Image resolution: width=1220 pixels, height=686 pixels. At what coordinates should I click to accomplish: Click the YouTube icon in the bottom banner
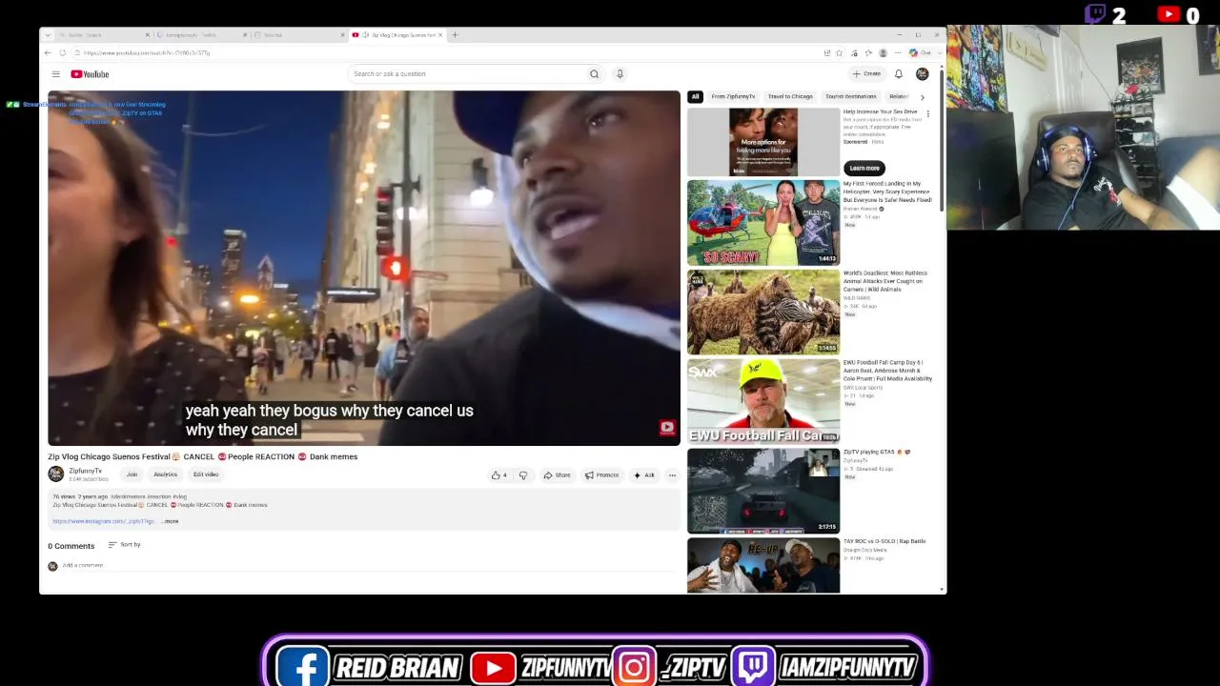(x=493, y=667)
